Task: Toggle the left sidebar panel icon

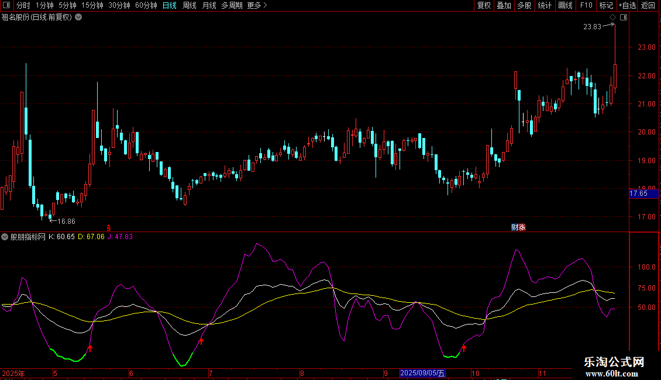Action: 6,5
